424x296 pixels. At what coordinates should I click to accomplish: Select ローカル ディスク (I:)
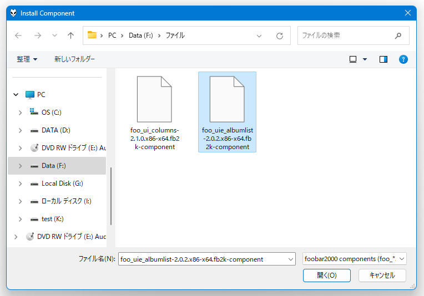coord(66,201)
